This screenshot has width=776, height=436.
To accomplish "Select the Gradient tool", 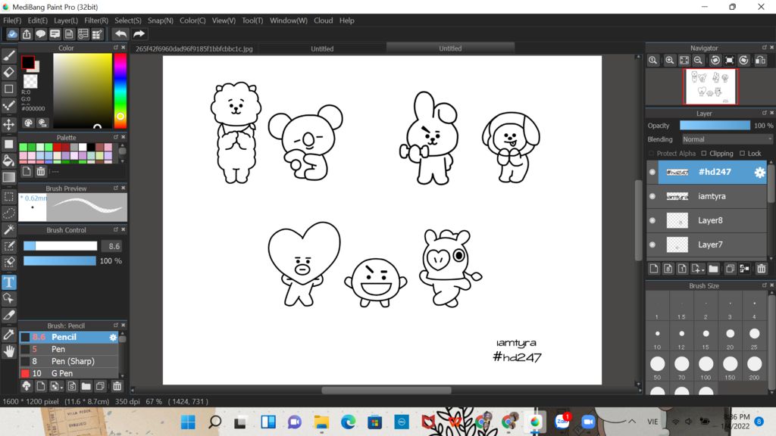I will click(x=9, y=177).
